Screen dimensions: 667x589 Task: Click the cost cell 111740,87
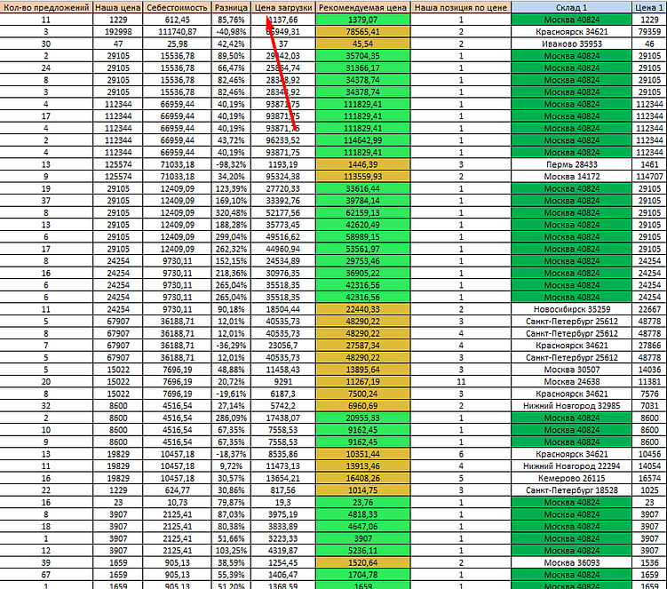[177, 32]
